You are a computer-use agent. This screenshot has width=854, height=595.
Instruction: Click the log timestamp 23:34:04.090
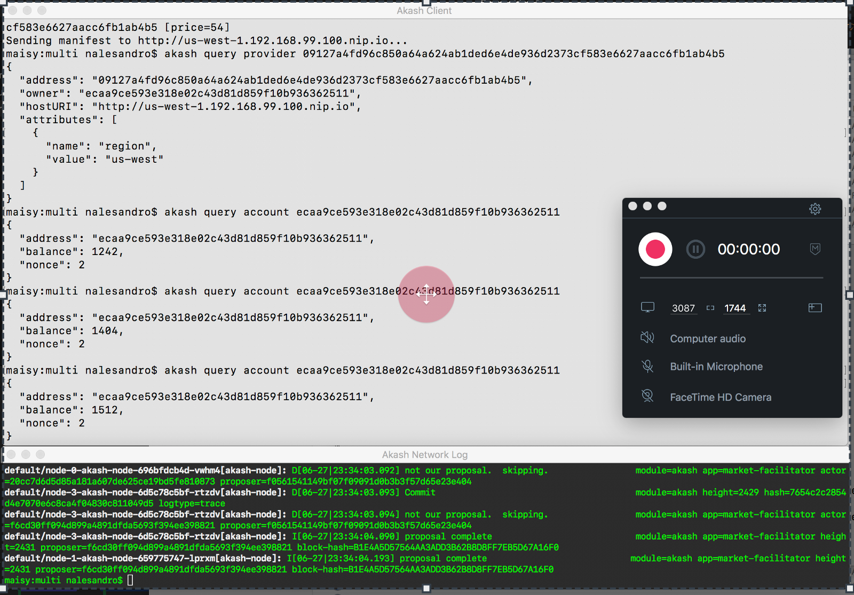coord(363,537)
